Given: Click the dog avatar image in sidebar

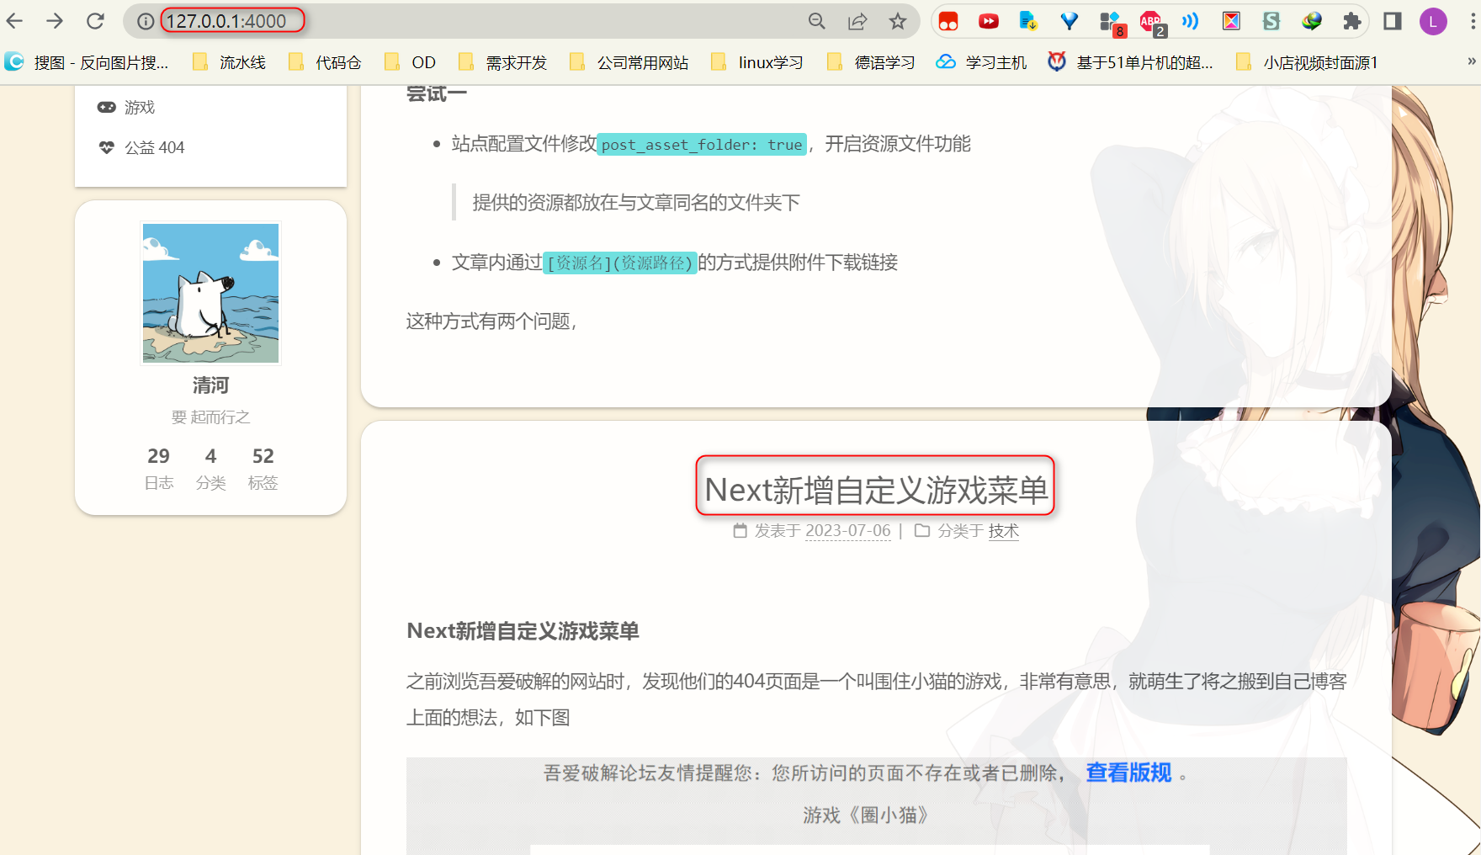Looking at the screenshot, I should [210, 293].
